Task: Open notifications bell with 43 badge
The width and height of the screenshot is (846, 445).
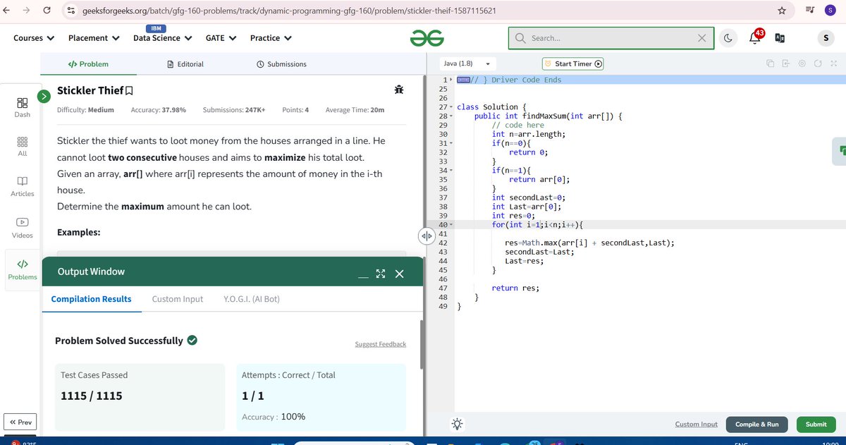Action: 754,37
